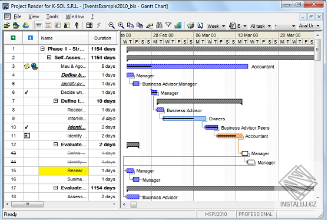The height and width of the screenshot is (220, 328).
Task: Open the File menu
Action: 18,17
